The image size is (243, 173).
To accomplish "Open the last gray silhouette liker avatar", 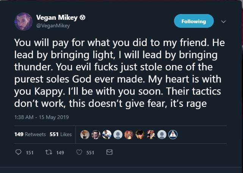I will pos(162,134).
